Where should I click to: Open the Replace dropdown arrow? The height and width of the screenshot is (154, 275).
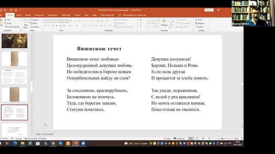point(207,23)
